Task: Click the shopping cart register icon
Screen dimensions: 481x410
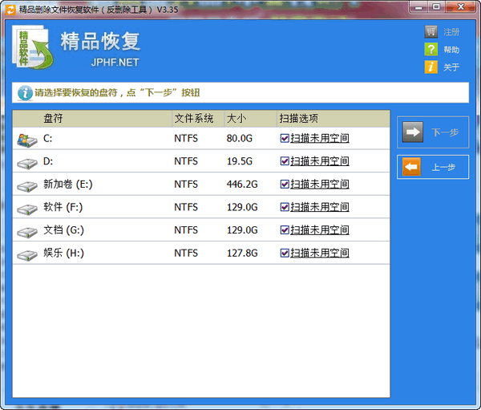Action: pos(431,32)
